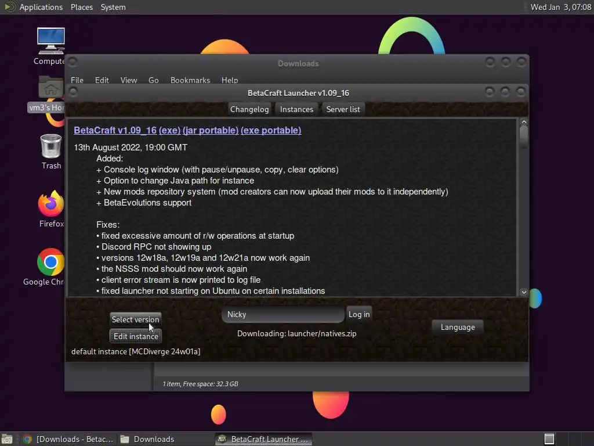Click 'the NSSS mod should now work again'
The height and width of the screenshot is (446, 594).
click(172, 269)
